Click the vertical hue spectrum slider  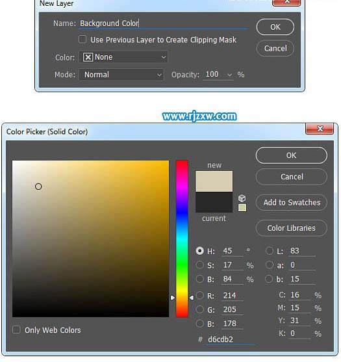182,239
